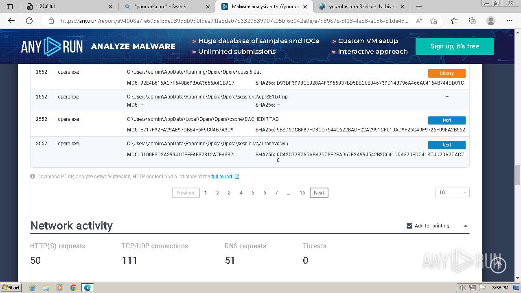The width and height of the screenshot is (521, 293).
Task: Refresh the current page
Action: (x=29, y=21)
